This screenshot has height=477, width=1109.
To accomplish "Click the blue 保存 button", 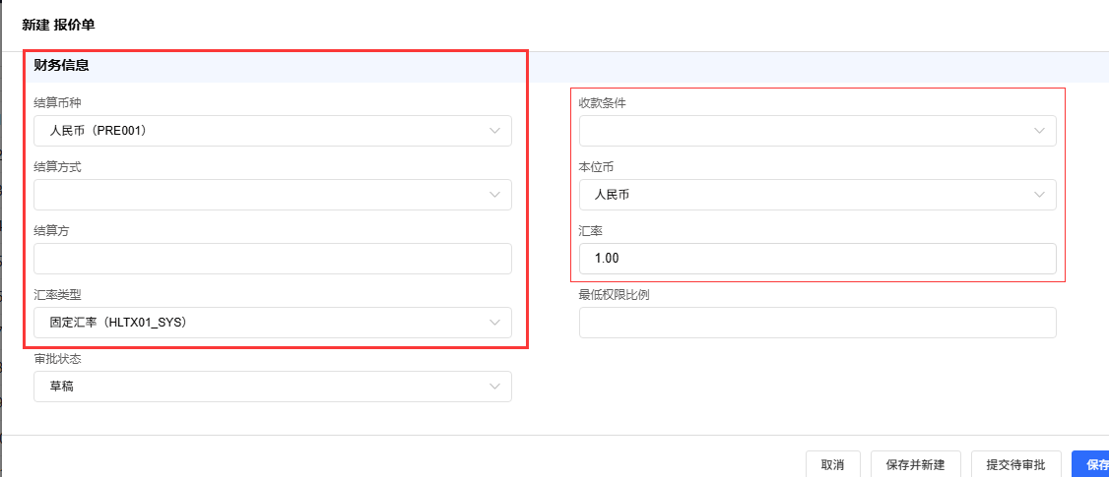I will [1093, 464].
